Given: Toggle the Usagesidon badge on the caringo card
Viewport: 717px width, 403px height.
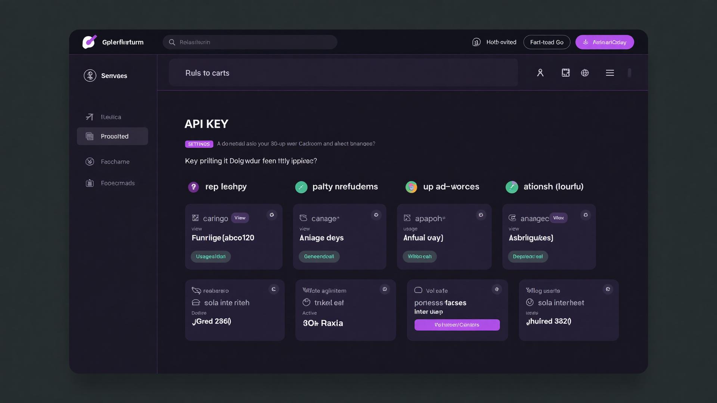Looking at the screenshot, I should (210, 256).
